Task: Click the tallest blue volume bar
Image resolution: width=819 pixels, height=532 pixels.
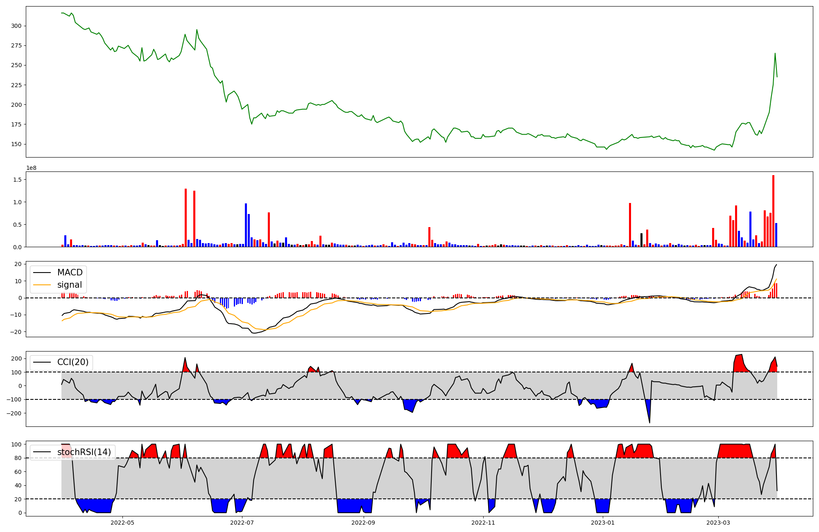Action: (246, 225)
